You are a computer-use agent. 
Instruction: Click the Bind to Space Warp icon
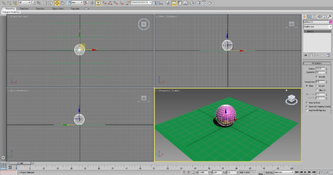(x=15, y=3)
